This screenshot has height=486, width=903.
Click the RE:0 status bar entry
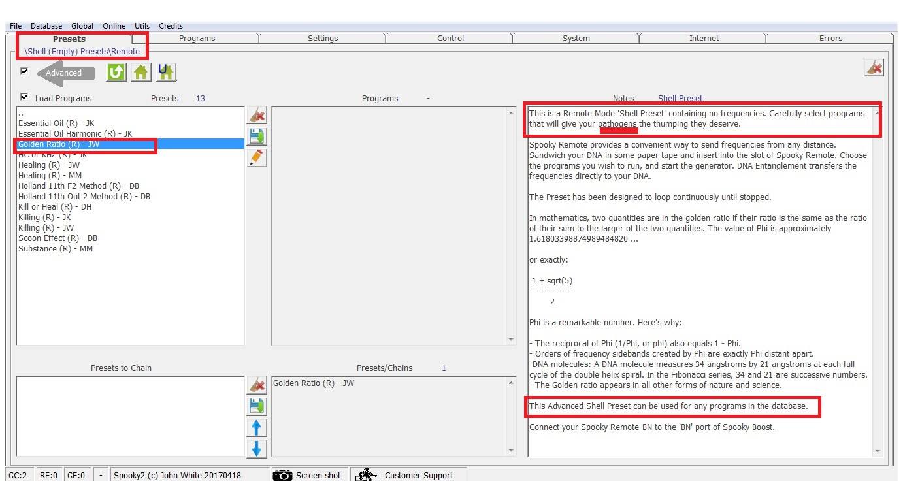tap(48, 475)
